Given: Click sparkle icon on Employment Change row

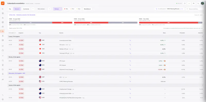Looking at the screenshot, I should point(130,89).
